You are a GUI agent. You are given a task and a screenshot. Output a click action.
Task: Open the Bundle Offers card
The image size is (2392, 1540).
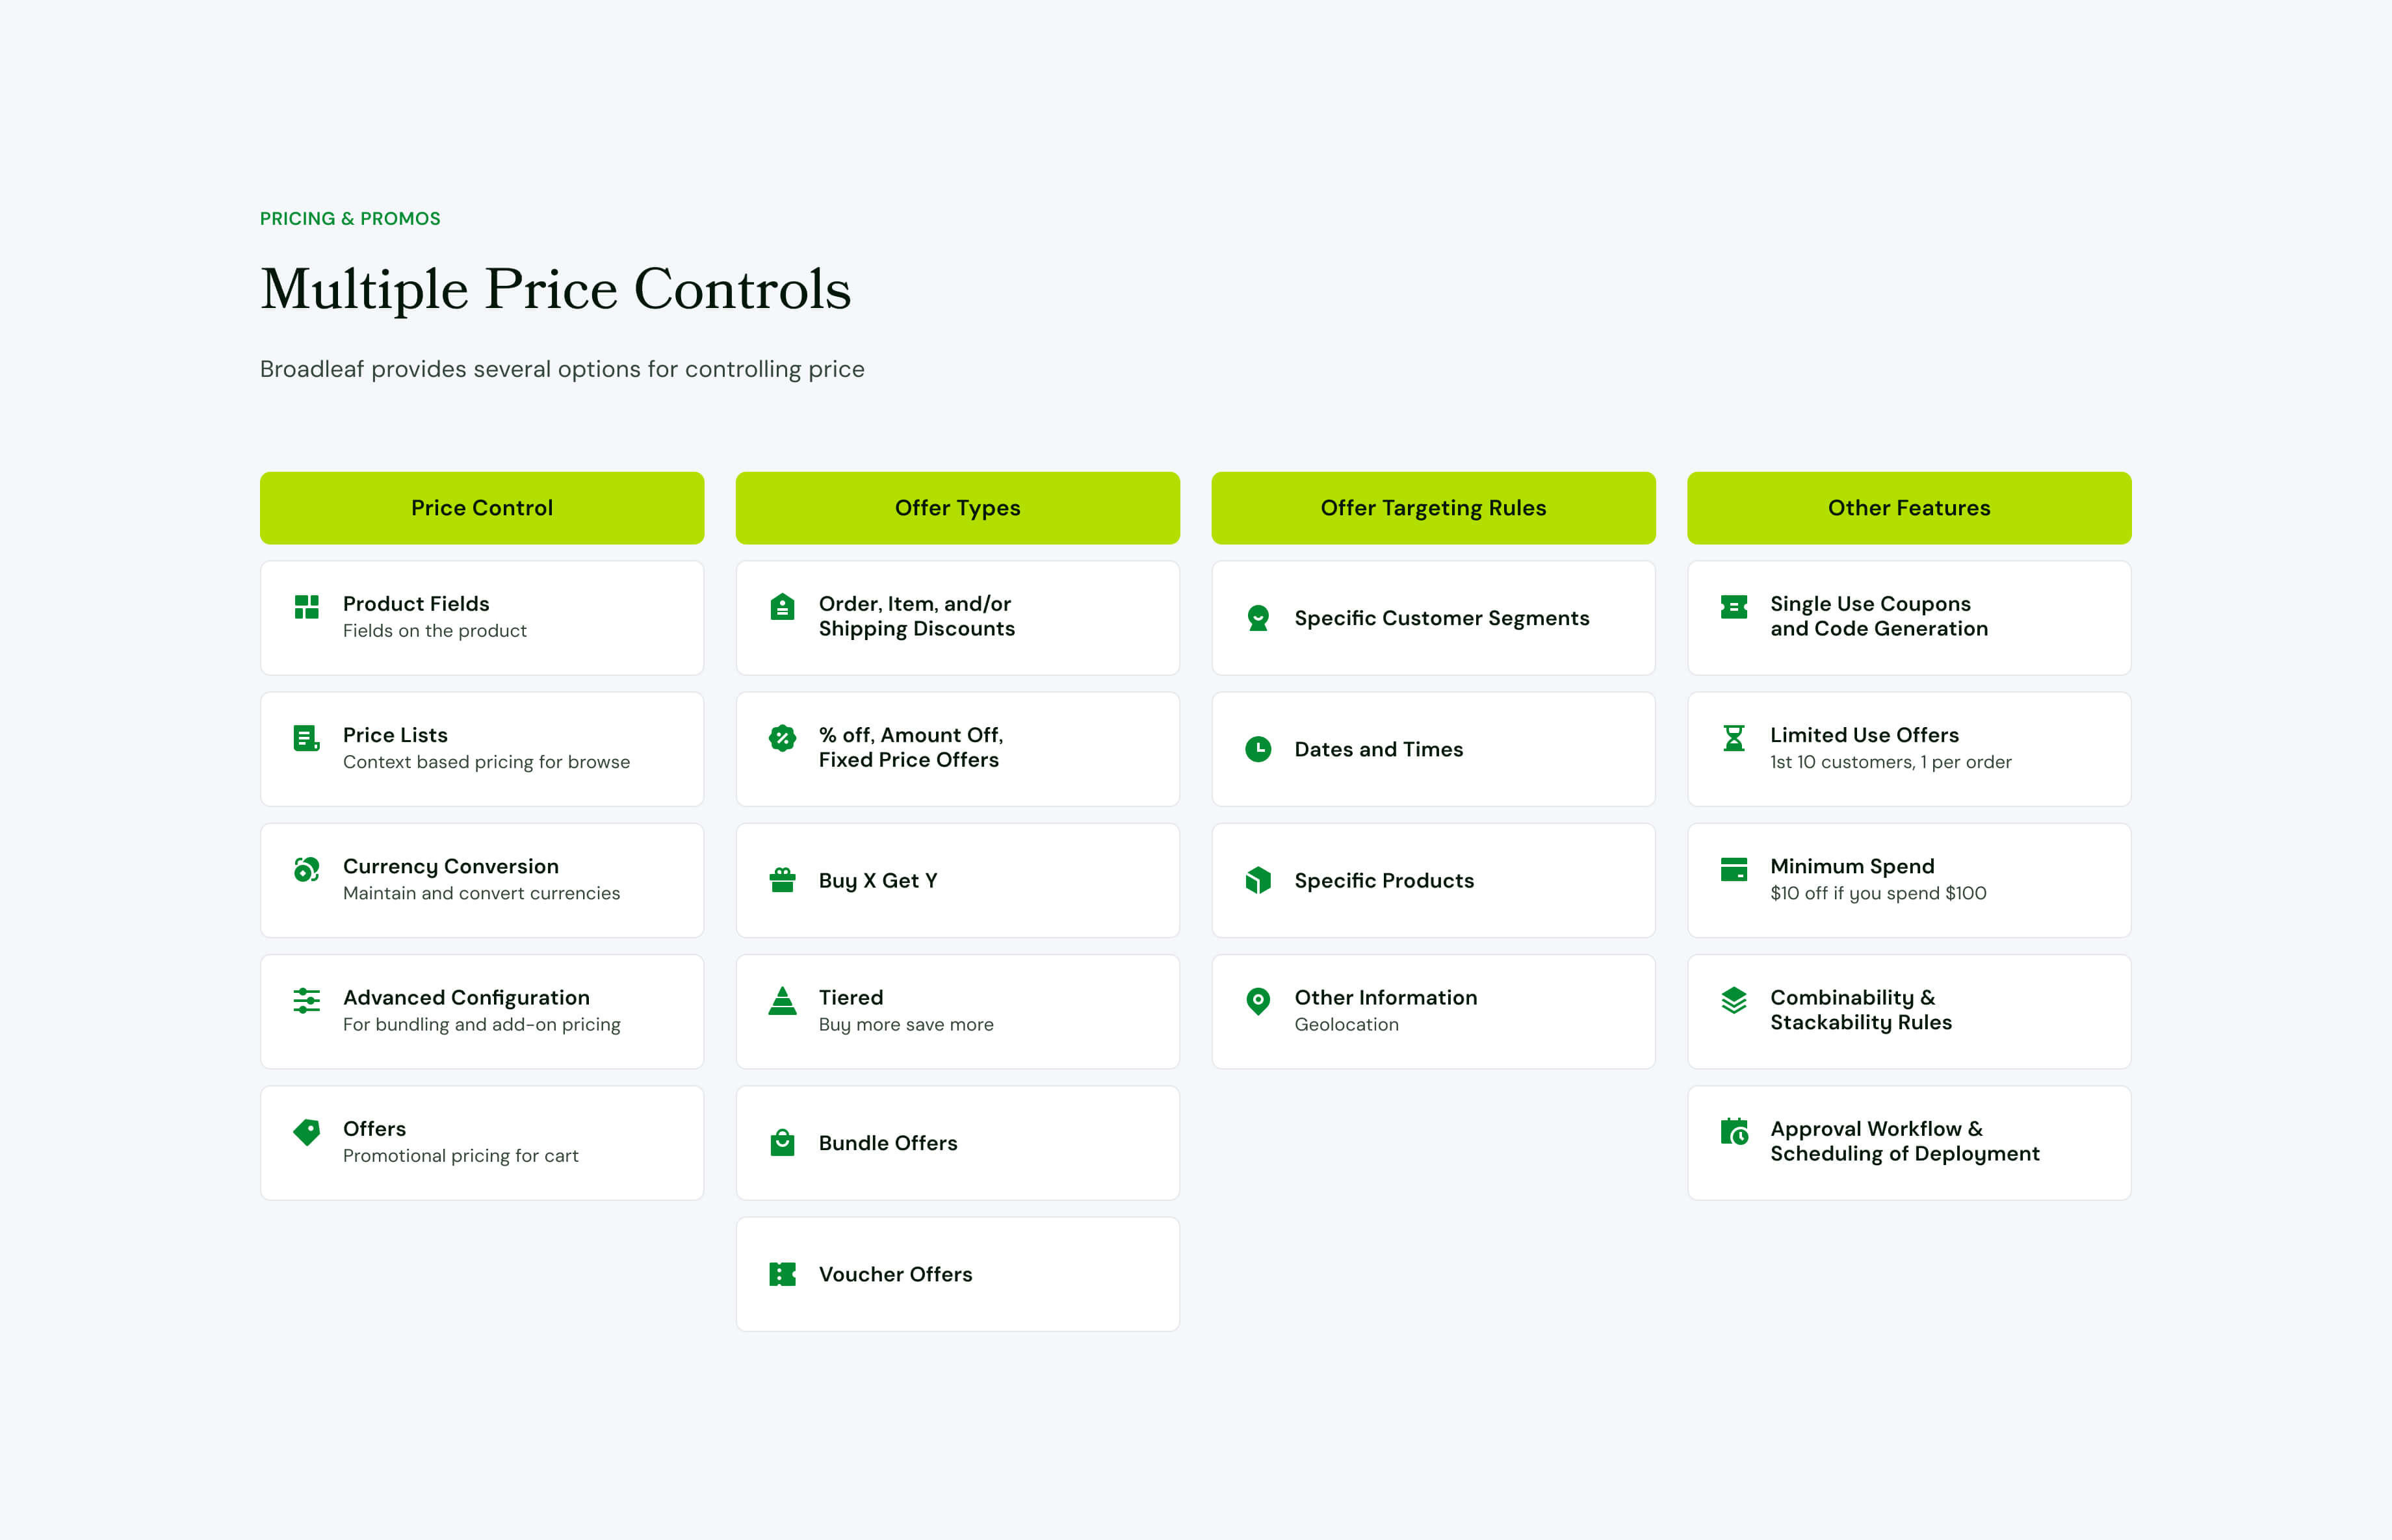pyautogui.click(x=958, y=1143)
